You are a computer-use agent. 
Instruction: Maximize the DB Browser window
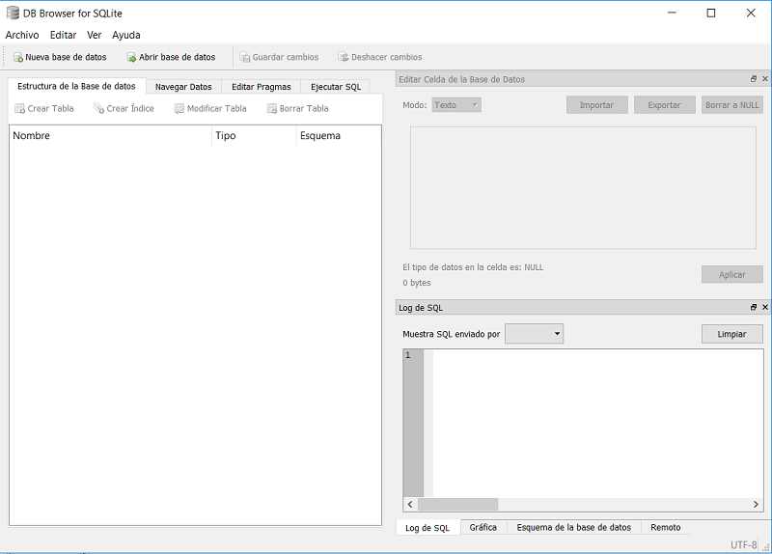point(711,13)
